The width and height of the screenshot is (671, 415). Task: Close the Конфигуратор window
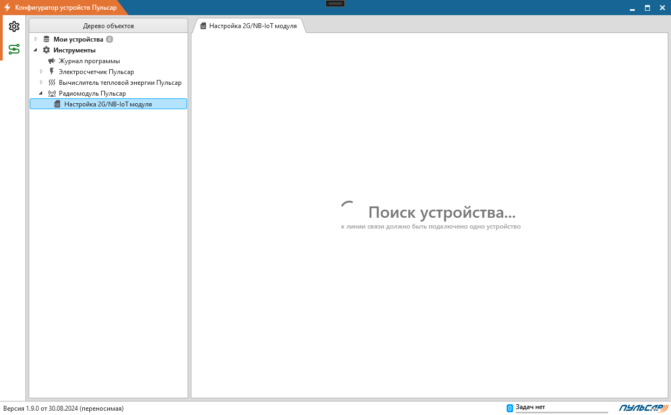pyautogui.click(x=662, y=8)
